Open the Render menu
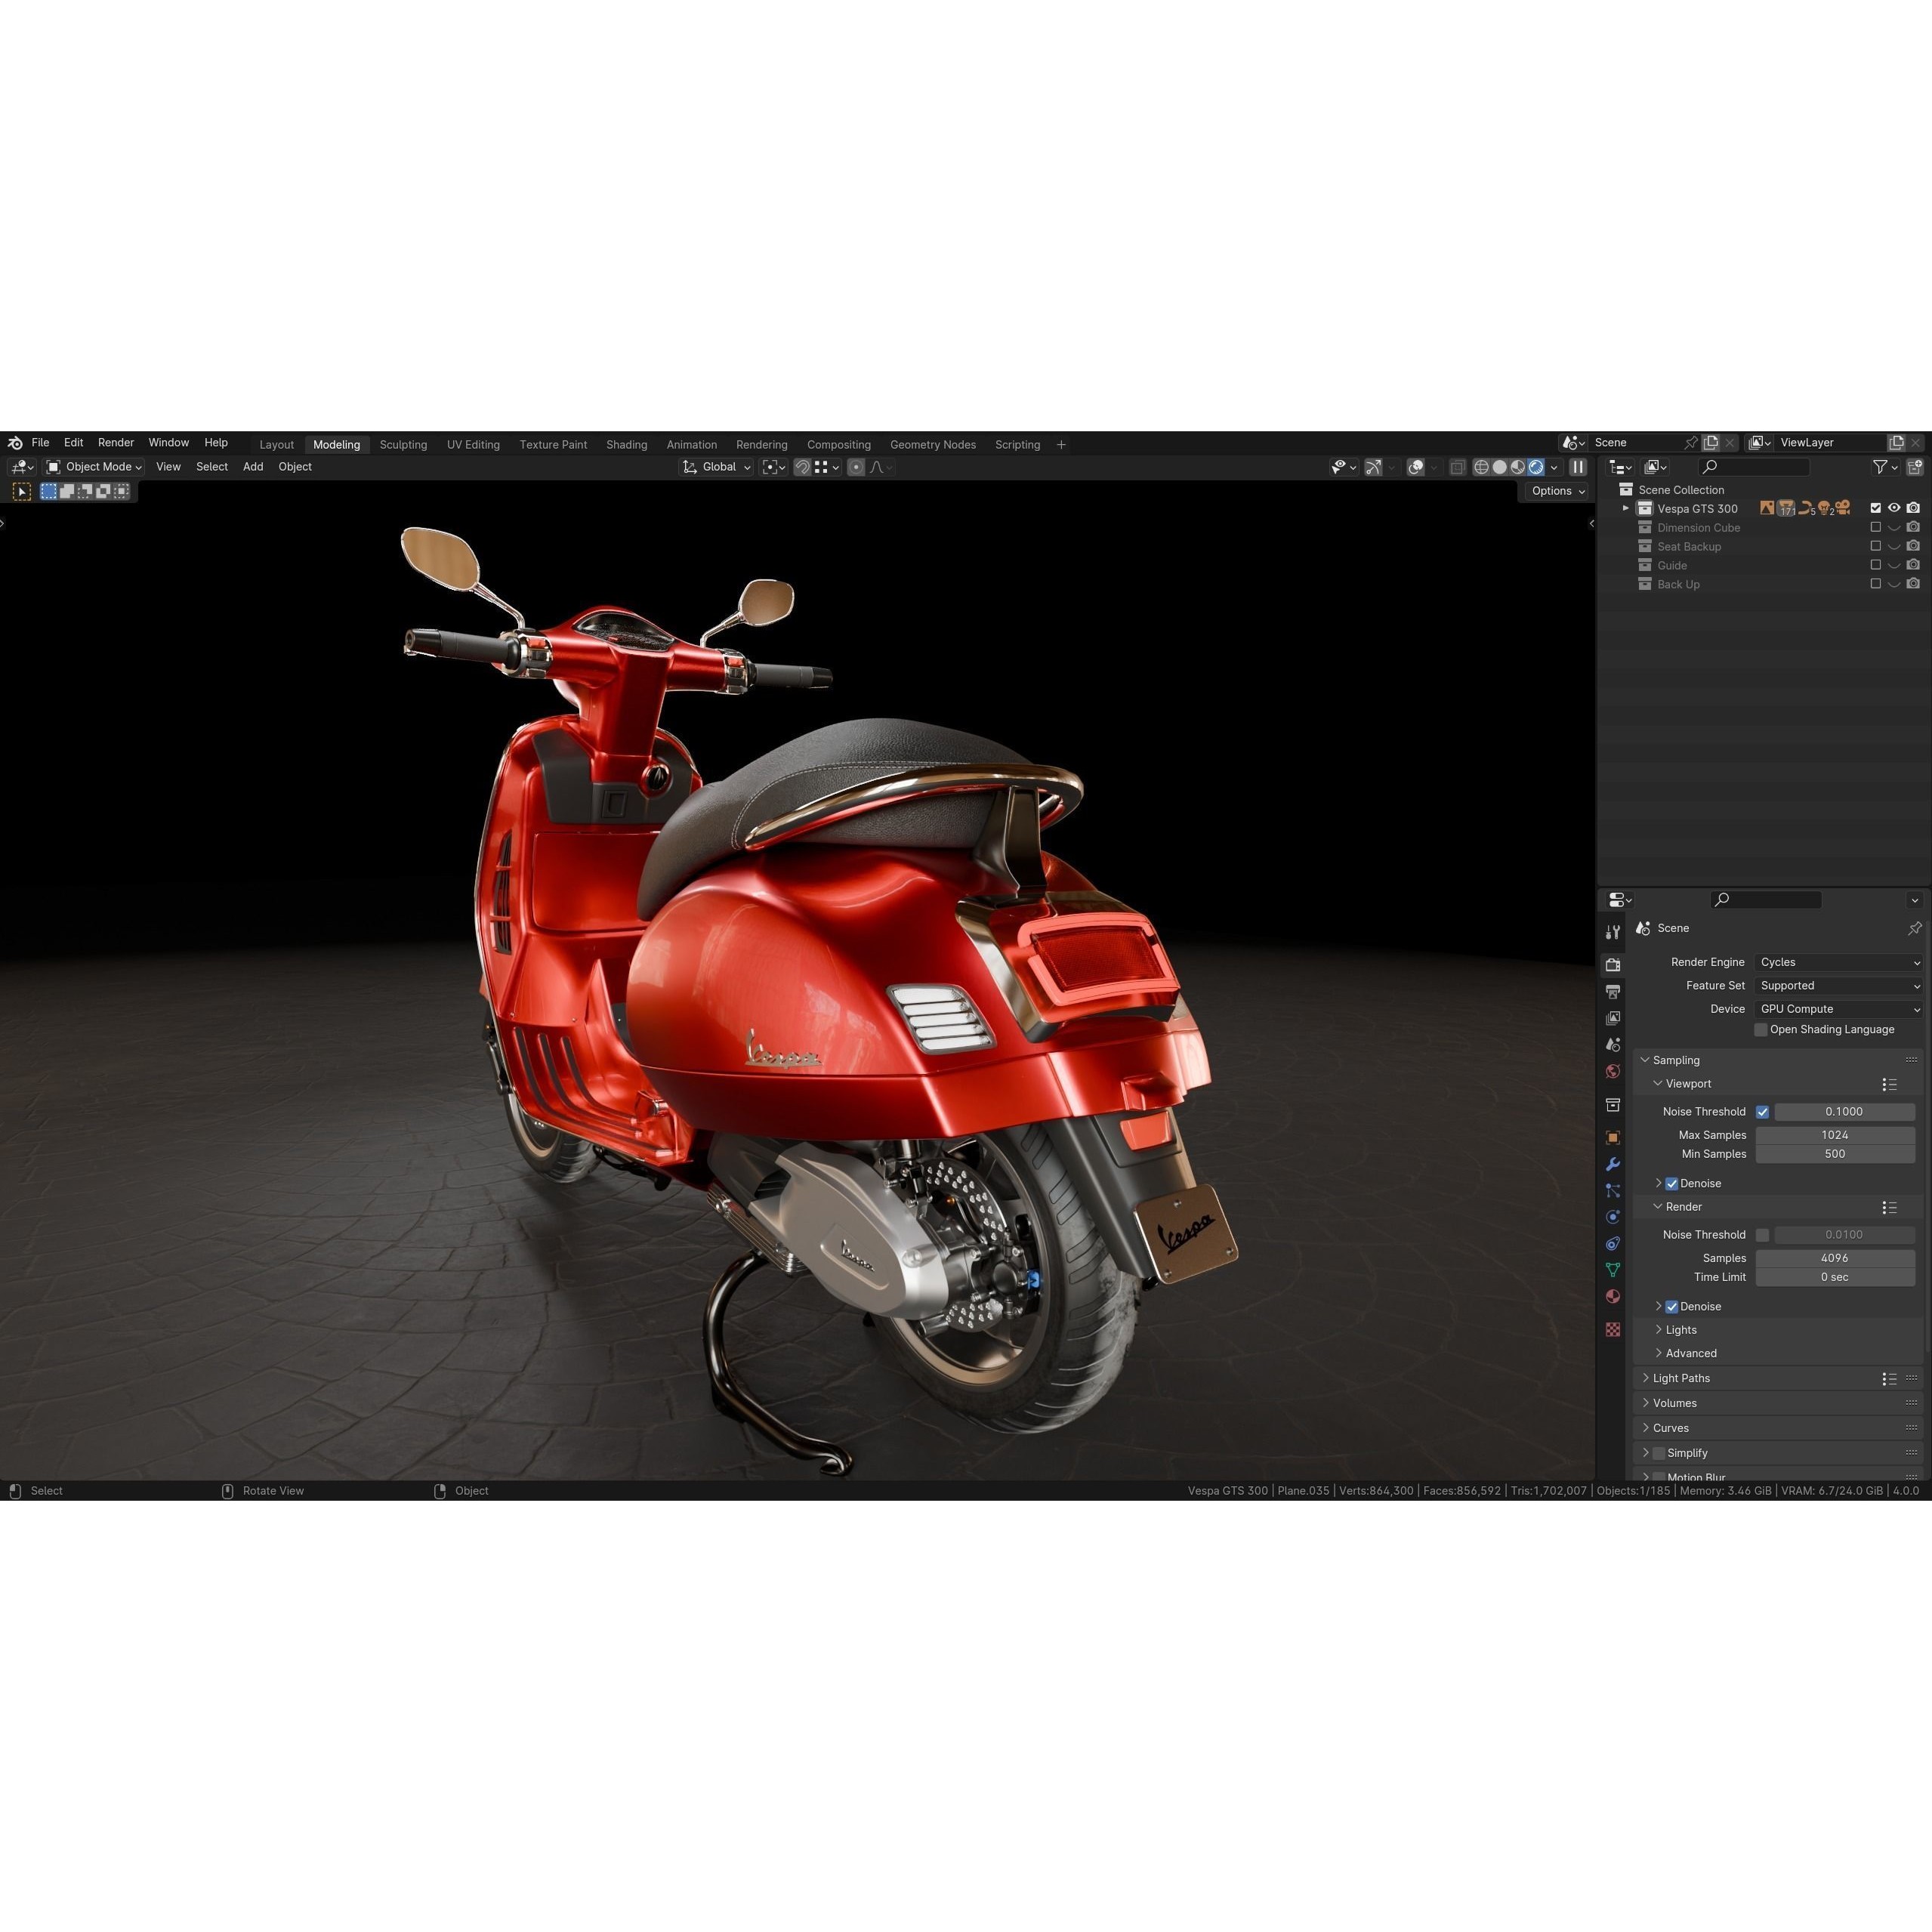This screenshot has width=1932, height=1932. pyautogui.click(x=116, y=442)
